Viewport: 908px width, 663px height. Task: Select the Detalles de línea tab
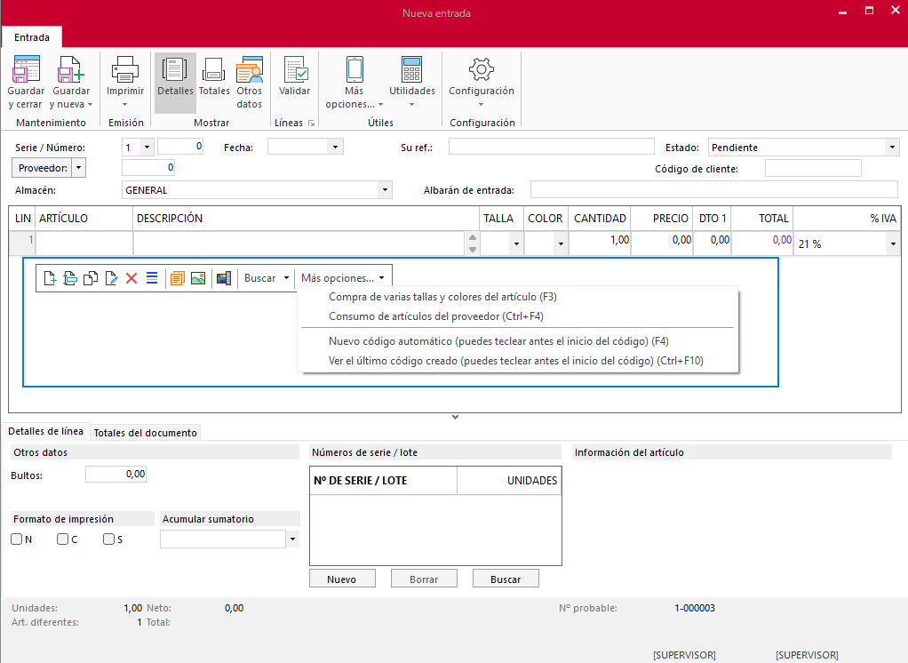coord(45,431)
